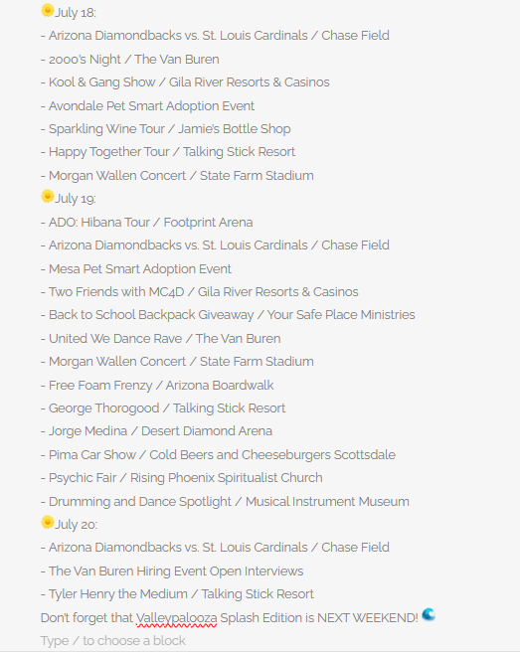This screenshot has width=520, height=652.
Task: Click the Mesa Pet Smart Adoption Event line
Action: click(136, 269)
